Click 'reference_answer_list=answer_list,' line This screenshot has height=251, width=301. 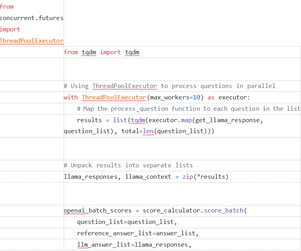tap(138, 233)
